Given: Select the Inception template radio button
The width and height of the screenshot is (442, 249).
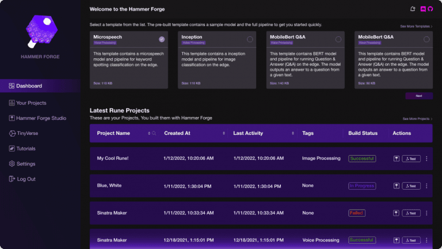Looking at the screenshot, I should [x=249, y=39].
